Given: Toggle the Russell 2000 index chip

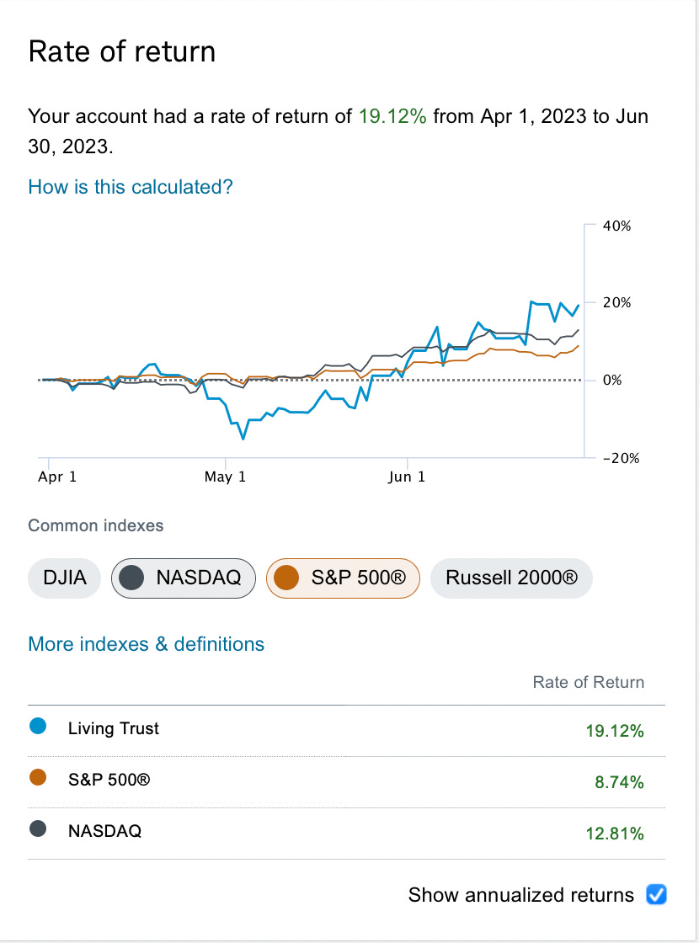Looking at the screenshot, I should click(511, 578).
